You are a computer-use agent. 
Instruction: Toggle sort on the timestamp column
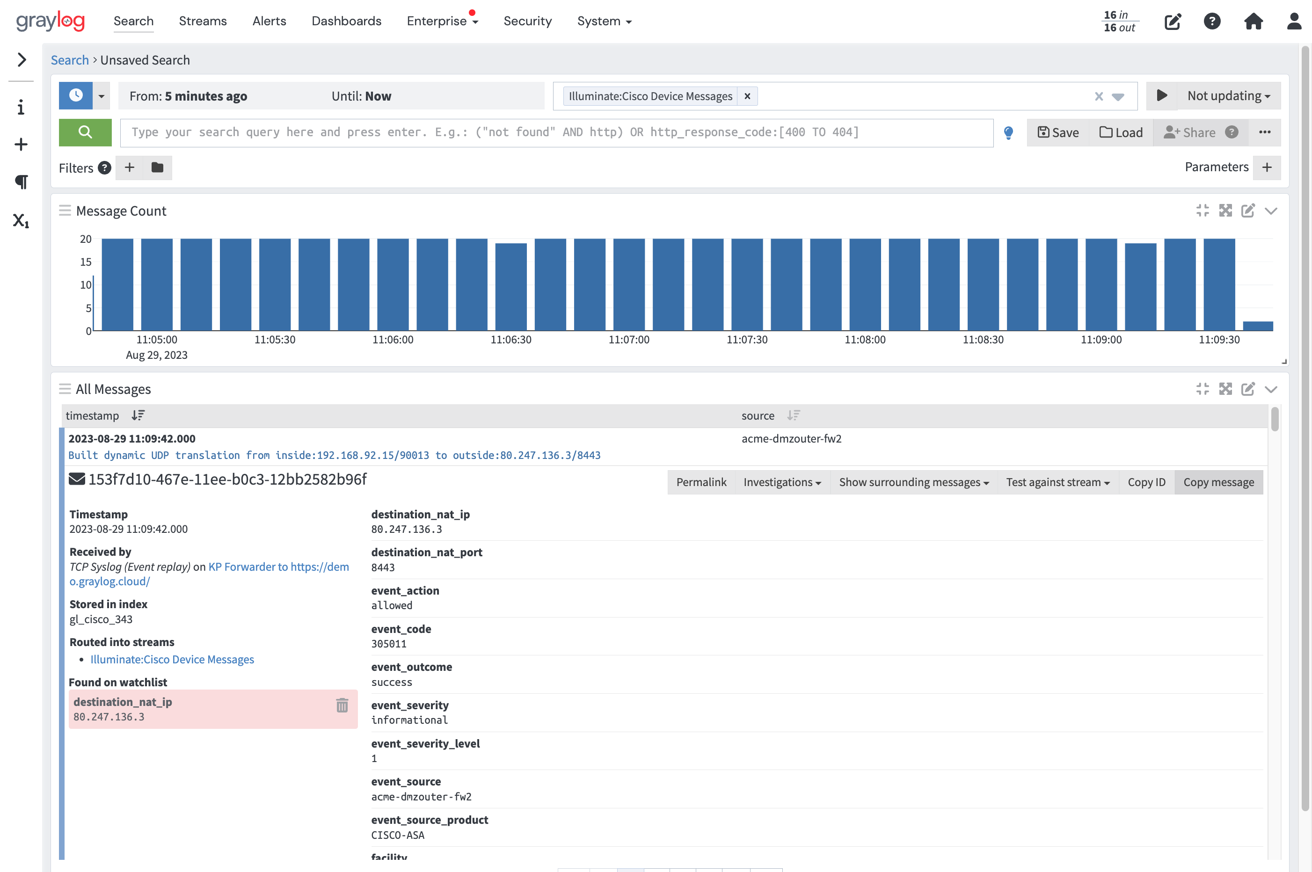[138, 415]
